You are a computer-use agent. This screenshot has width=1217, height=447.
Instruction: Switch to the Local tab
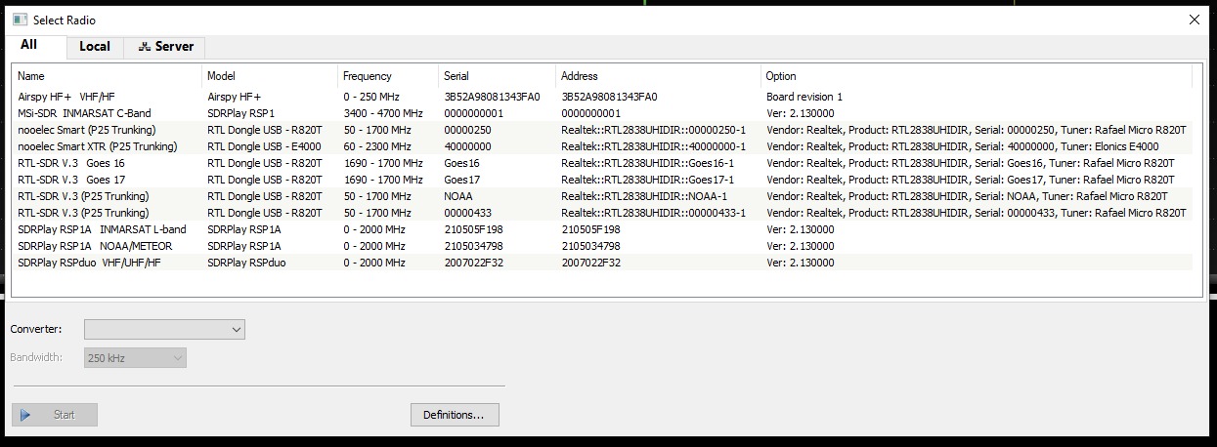94,47
